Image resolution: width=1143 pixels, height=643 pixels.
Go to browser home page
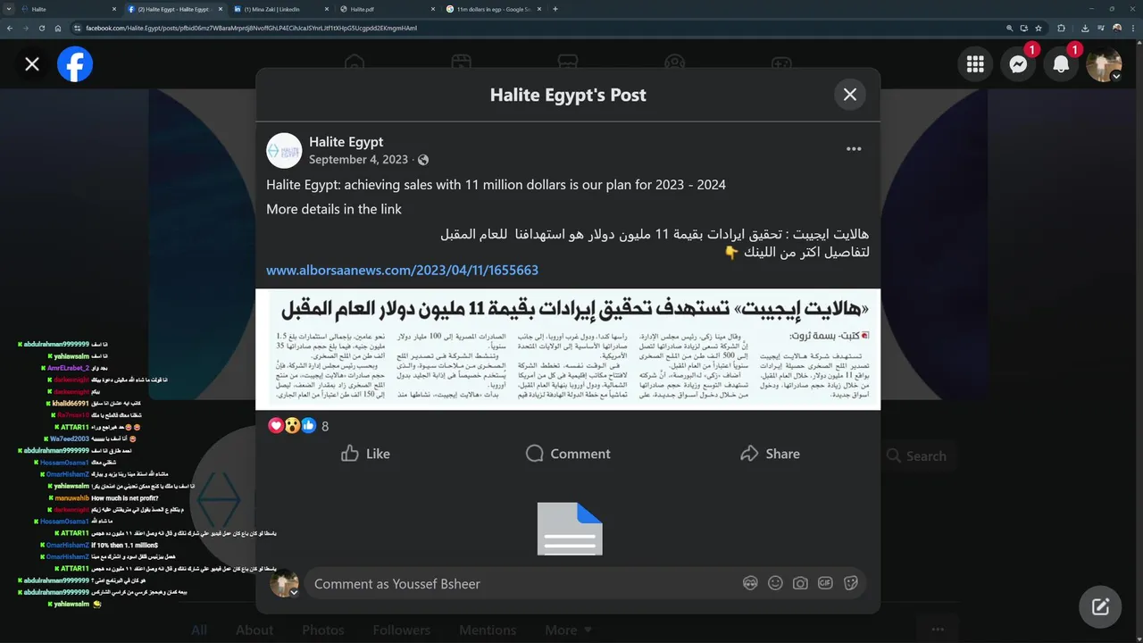tap(58, 28)
